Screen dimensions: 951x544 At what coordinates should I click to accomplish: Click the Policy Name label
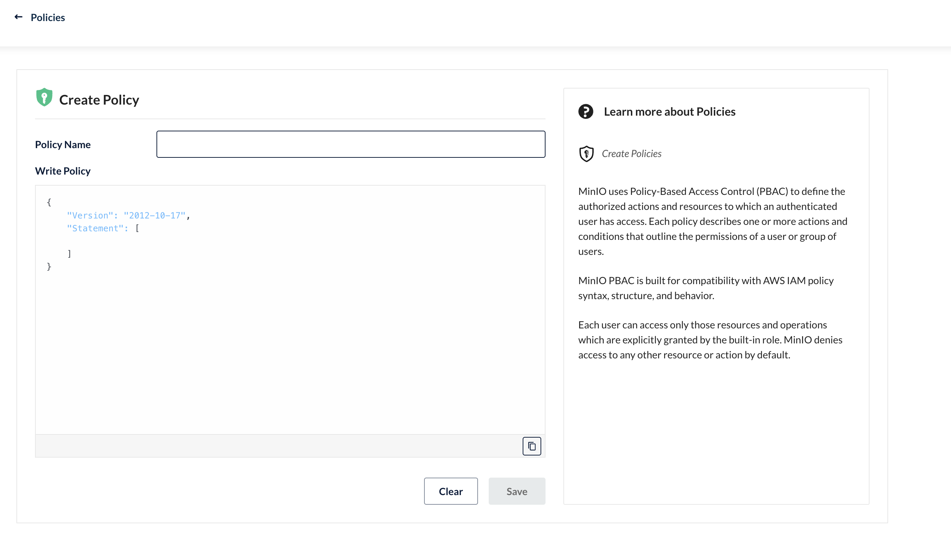(63, 145)
